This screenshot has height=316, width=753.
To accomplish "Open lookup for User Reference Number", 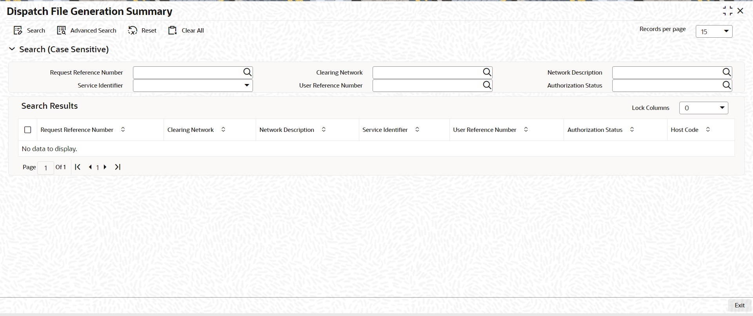I will coord(487,85).
